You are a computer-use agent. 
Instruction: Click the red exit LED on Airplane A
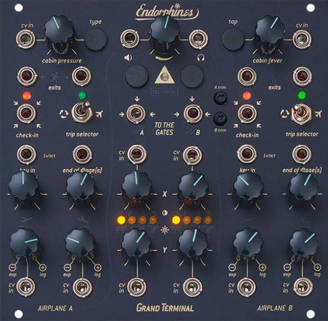click(x=27, y=96)
